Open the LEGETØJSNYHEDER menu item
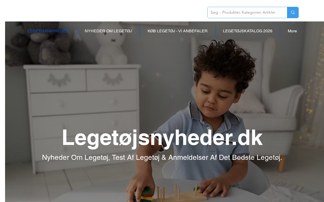 pos(48,31)
